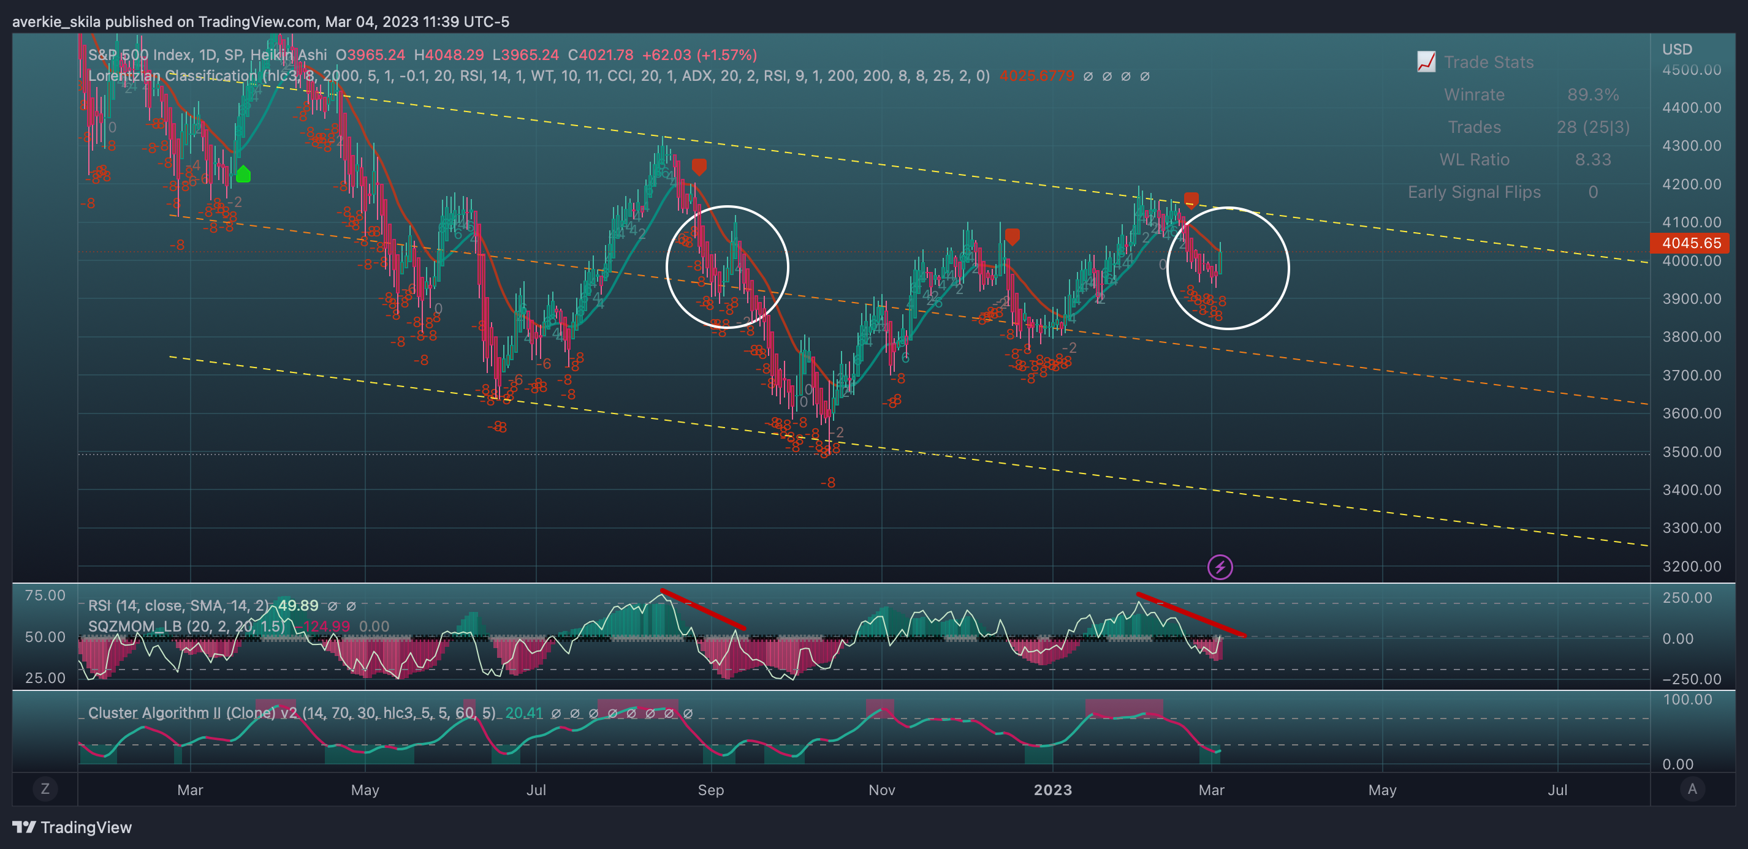Click the 2023 label on time axis
1748x849 pixels.
[1052, 790]
